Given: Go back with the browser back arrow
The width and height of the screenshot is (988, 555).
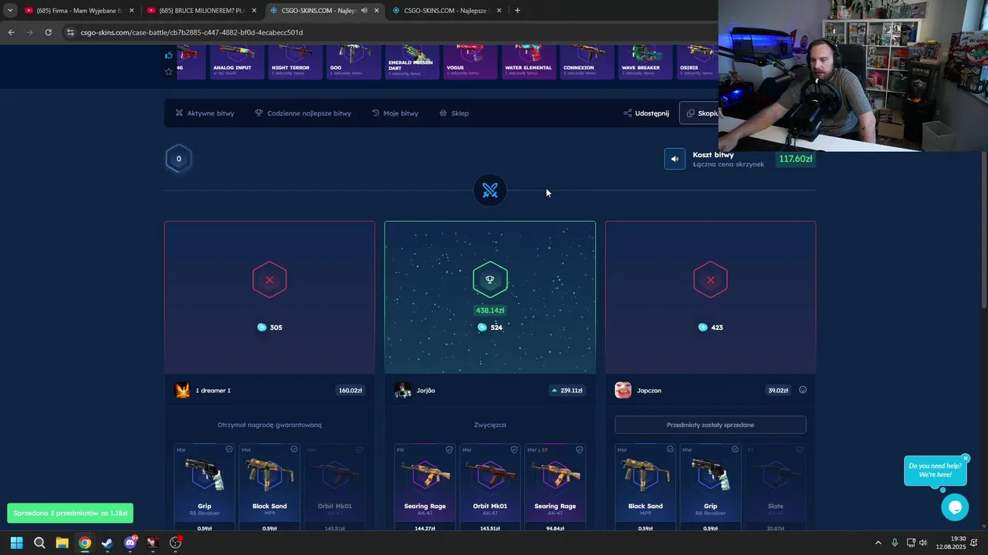Looking at the screenshot, I should click(11, 32).
